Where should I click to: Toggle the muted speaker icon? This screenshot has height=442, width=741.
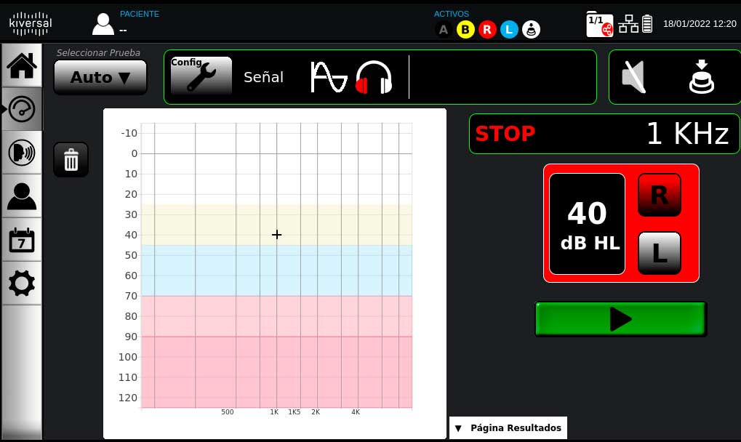pyautogui.click(x=634, y=77)
